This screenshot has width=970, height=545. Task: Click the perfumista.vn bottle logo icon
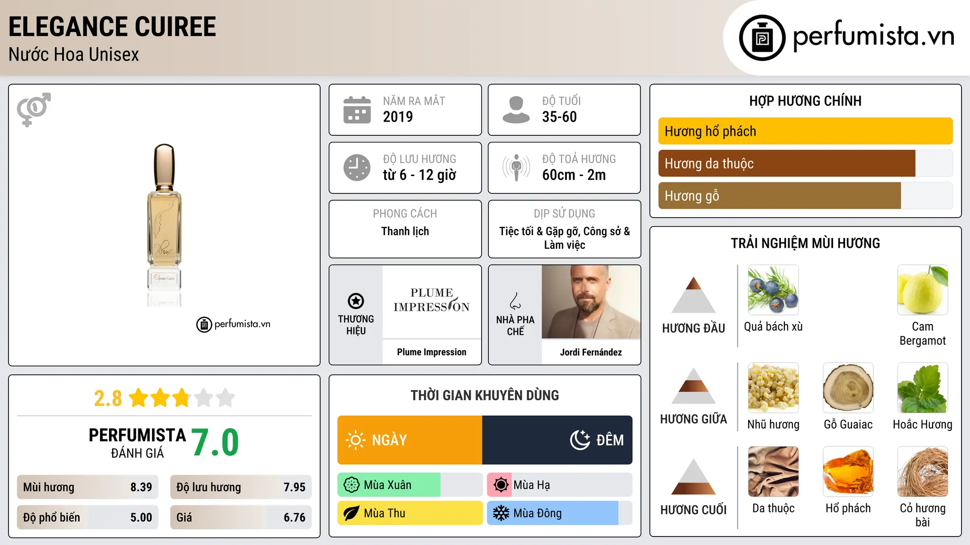coord(762,38)
